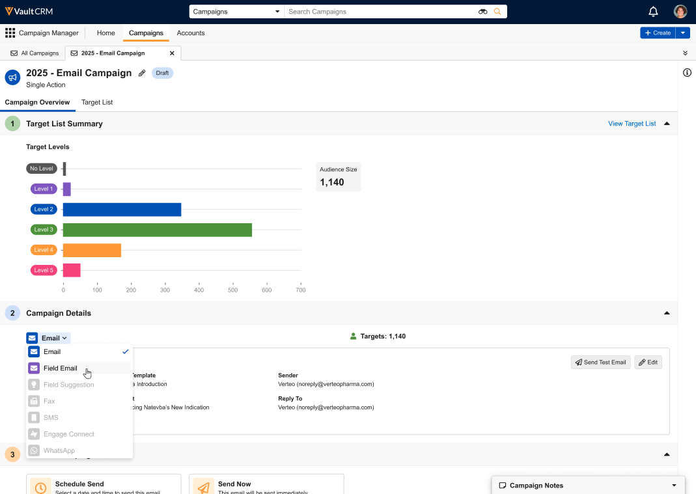Screen dimensions: 696x494
Task: Switch to the Target List tab
Action: pyautogui.click(x=97, y=102)
